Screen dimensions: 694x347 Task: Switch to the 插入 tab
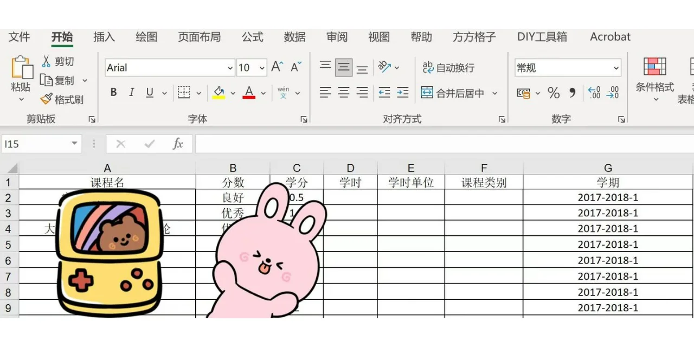tap(104, 37)
